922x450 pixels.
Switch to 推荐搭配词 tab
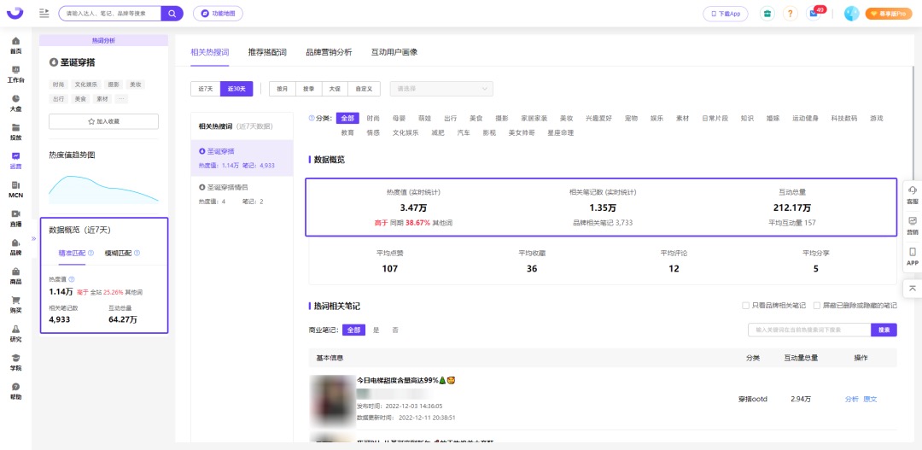(267, 52)
